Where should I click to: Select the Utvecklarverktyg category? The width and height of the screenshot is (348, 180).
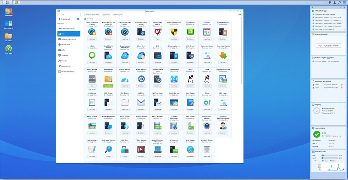[x=69, y=72]
